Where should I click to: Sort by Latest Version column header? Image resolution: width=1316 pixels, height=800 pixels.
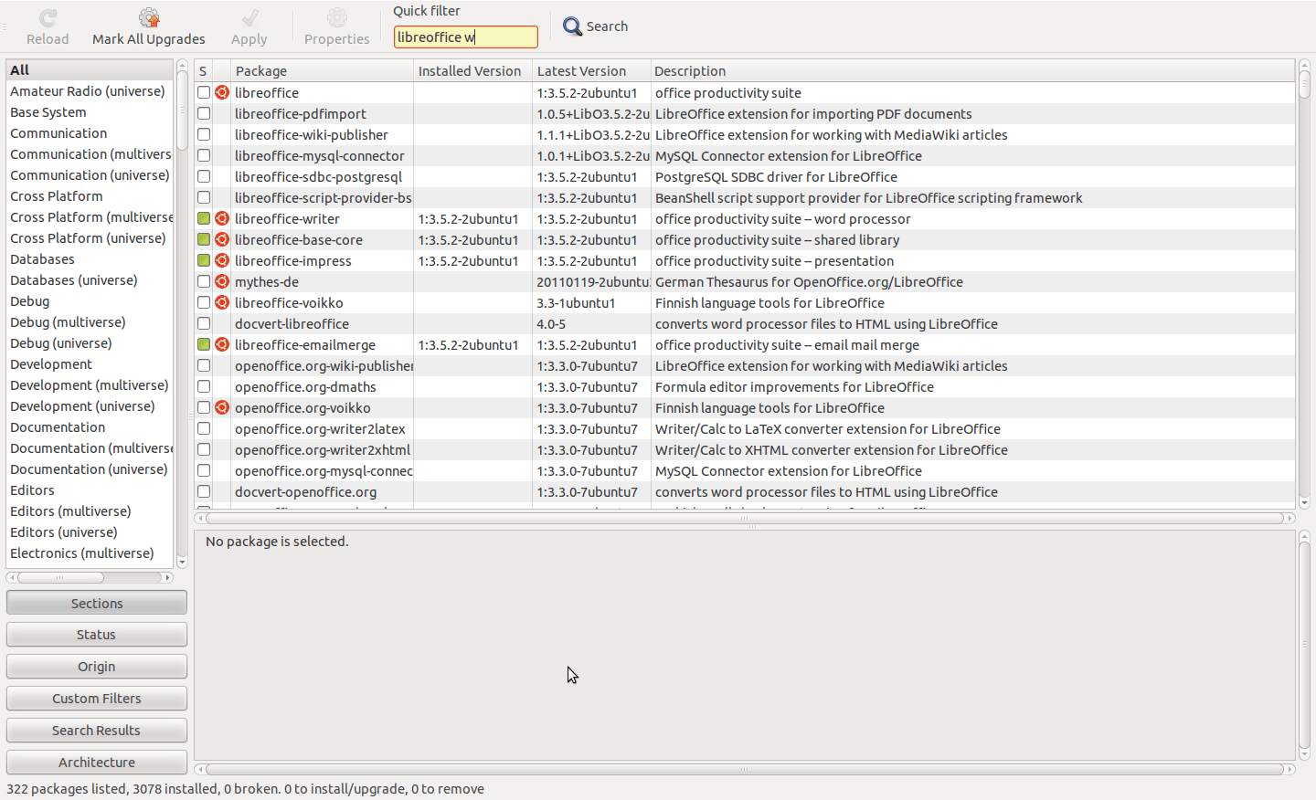591,70
